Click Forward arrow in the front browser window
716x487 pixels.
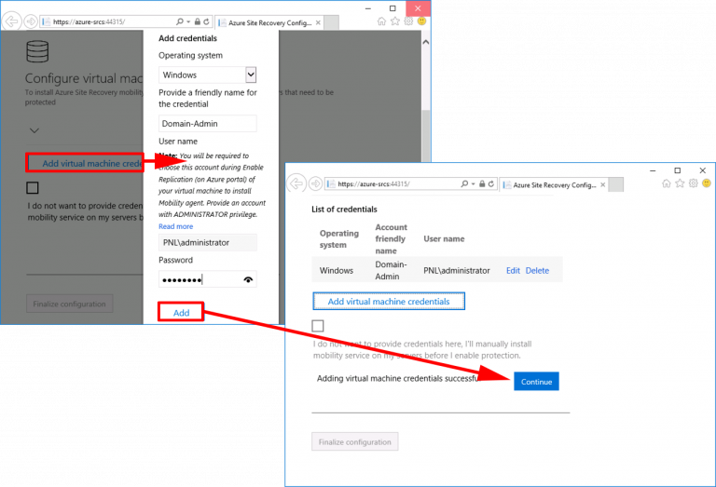click(x=315, y=183)
